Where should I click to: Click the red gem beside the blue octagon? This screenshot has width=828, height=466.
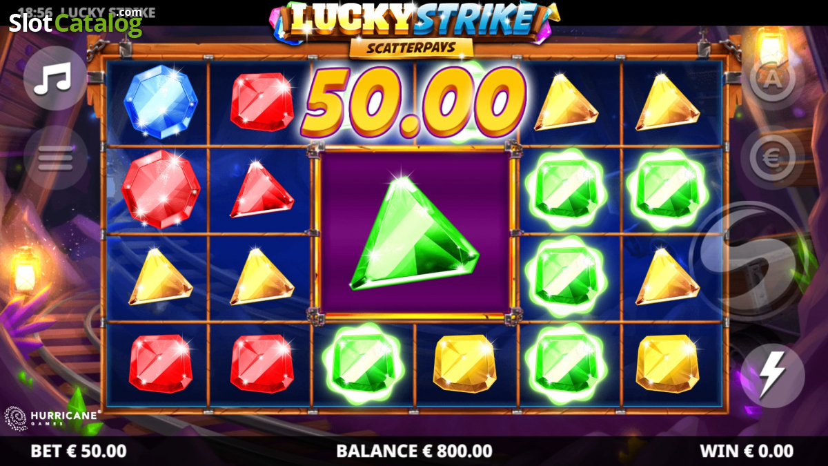[x=262, y=101]
